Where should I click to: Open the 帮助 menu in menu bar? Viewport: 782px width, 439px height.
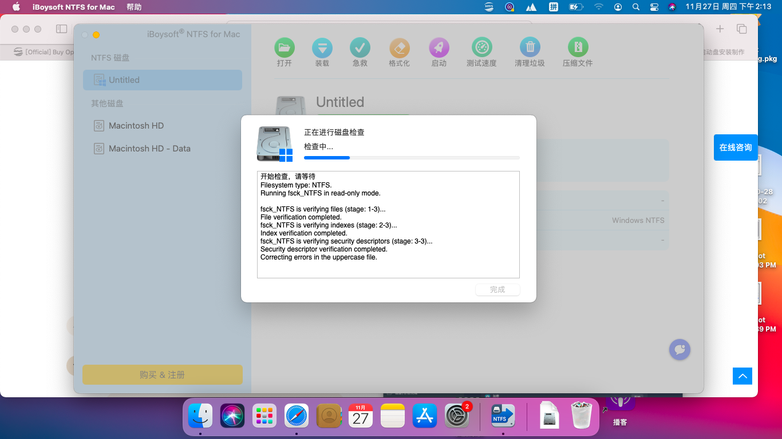click(134, 7)
